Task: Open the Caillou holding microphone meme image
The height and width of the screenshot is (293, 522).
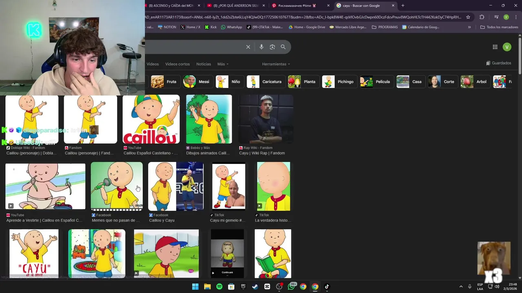Action: (117, 186)
